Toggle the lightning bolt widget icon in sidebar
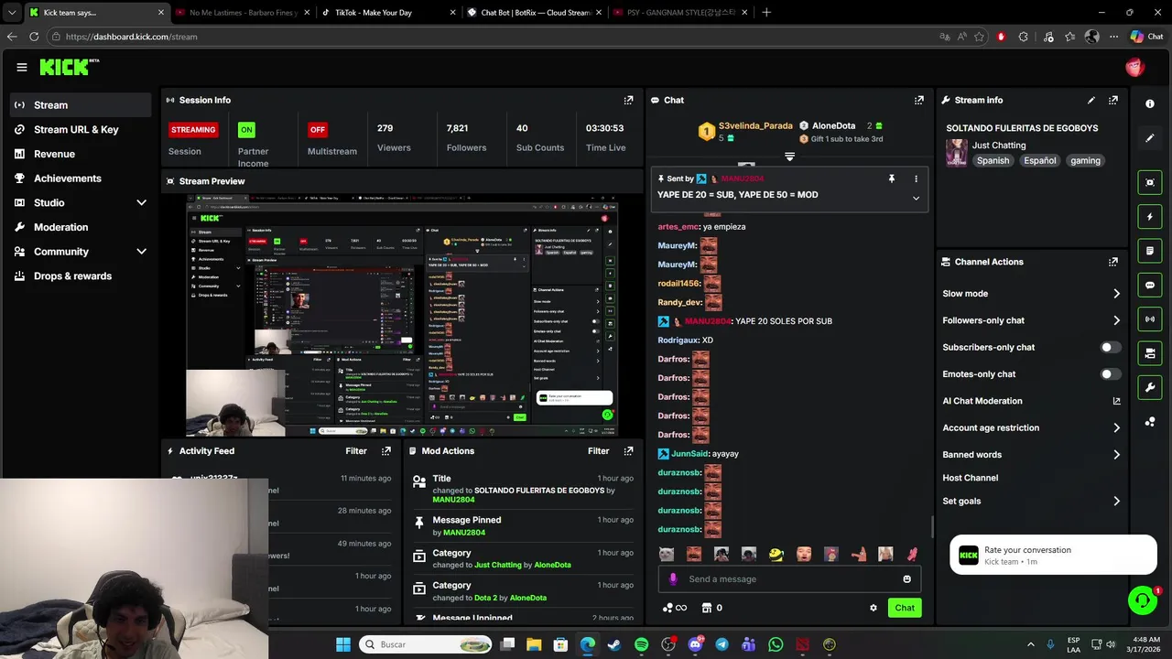This screenshot has height=659, width=1172. coord(1150,217)
